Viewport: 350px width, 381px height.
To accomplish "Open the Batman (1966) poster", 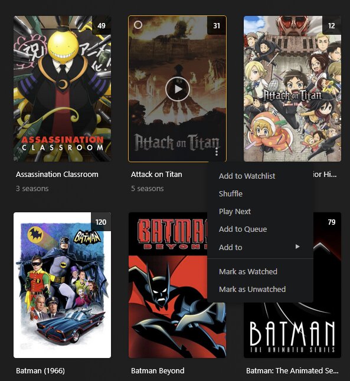I will click(62, 285).
